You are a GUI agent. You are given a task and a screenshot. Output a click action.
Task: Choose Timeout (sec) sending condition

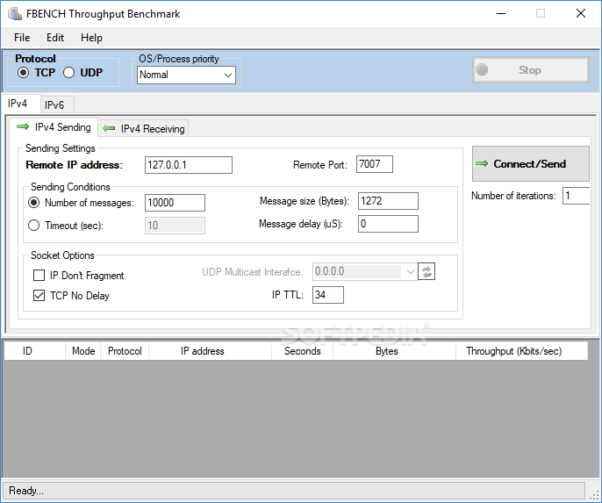tap(33, 225)
